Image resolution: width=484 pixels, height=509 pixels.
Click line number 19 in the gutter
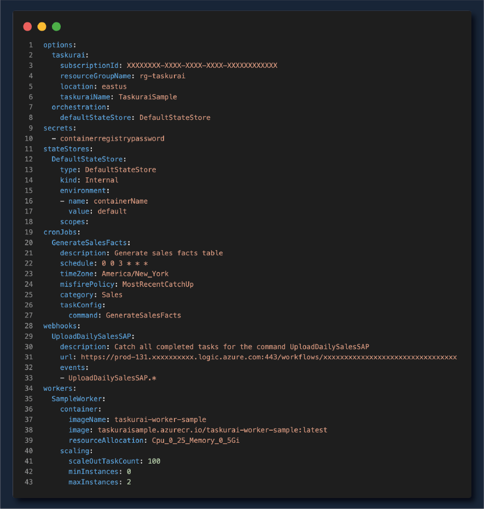point(28,232)
